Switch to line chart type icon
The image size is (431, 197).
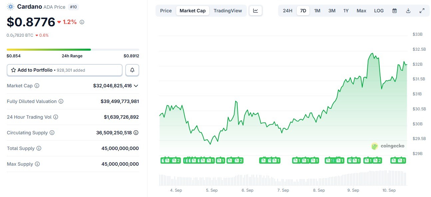[255, 11]
